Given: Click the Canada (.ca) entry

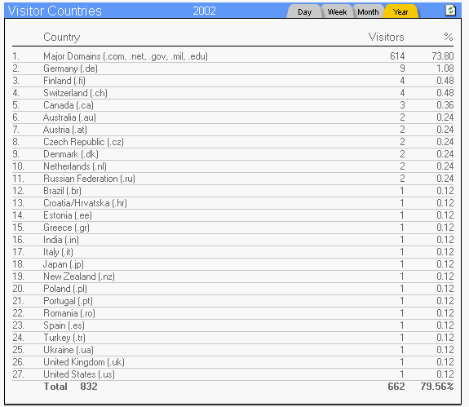Looking at the screenshot, I should pyautogui.click(x=69, y=105).
